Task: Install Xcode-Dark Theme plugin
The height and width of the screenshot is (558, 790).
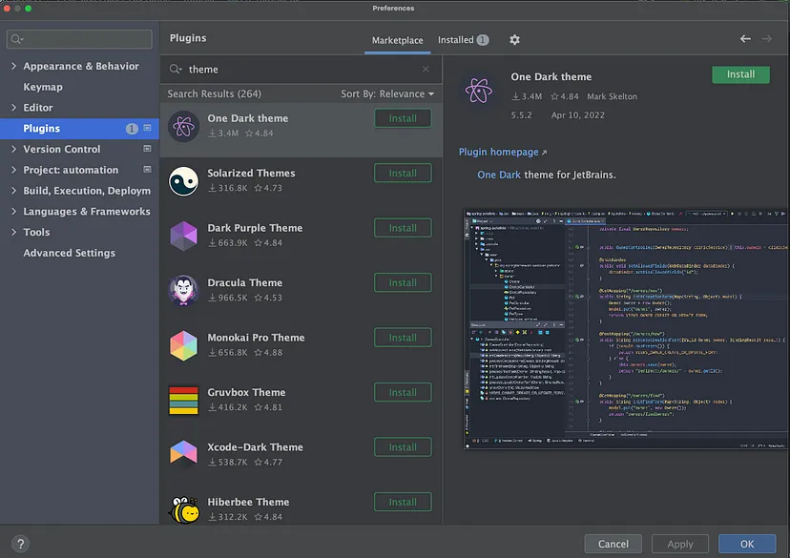Action: 403,447
